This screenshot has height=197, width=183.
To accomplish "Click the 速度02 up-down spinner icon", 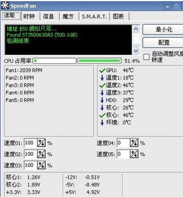I will click(41, 154).
